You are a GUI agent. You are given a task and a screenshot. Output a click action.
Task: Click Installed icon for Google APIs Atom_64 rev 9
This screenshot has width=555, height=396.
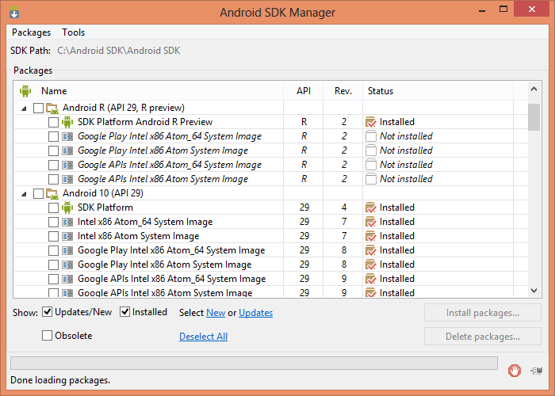click(x=370, y=279)
